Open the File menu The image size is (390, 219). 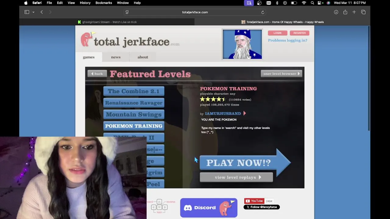[49, 3]
